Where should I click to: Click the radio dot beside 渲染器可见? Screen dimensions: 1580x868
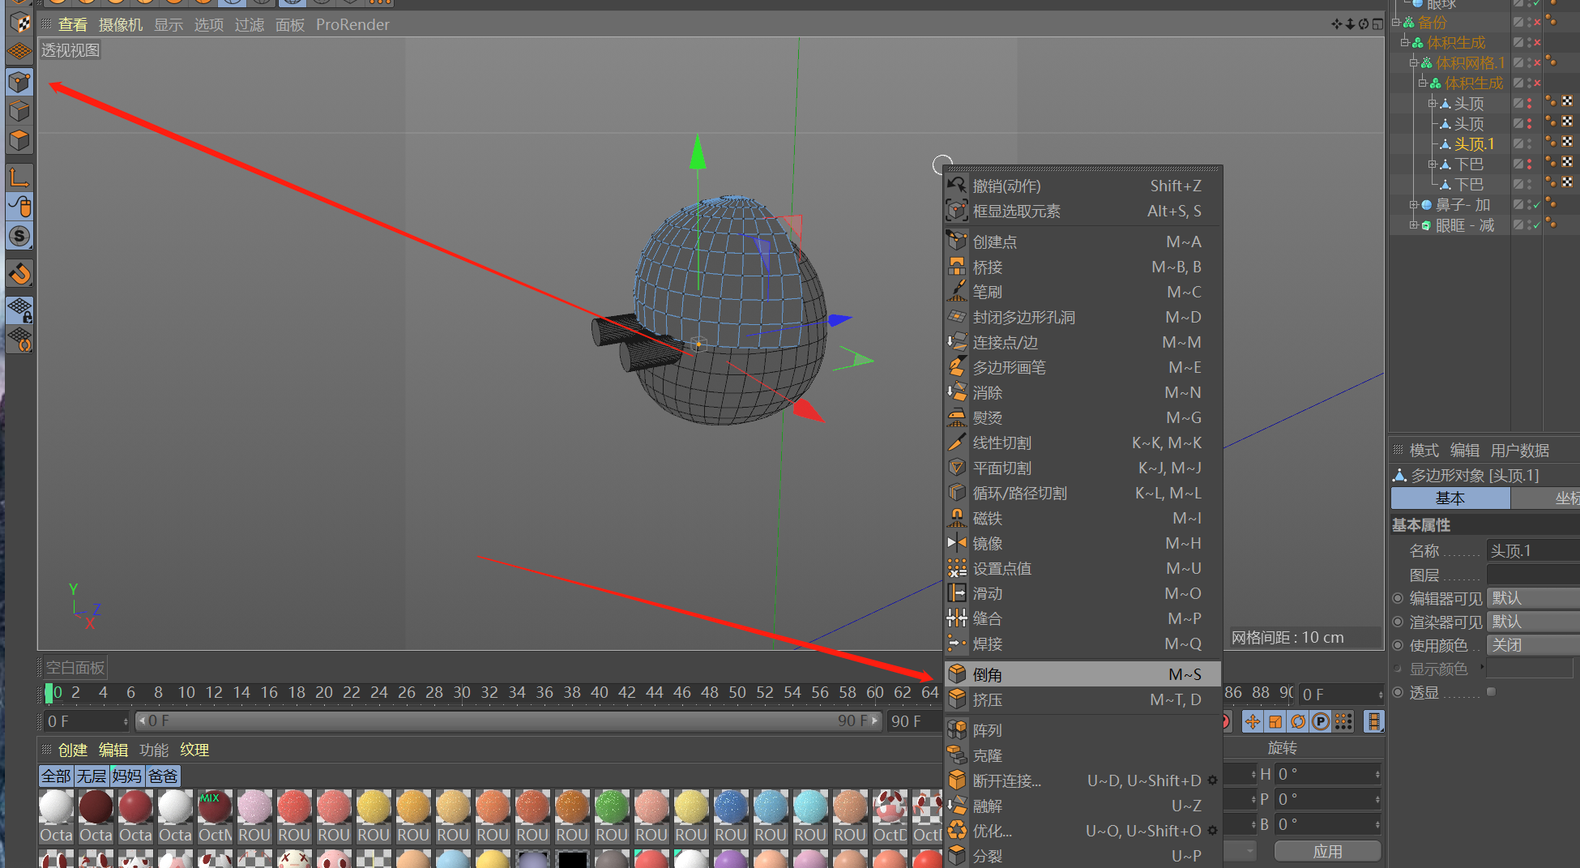[x=1398, y=622]
